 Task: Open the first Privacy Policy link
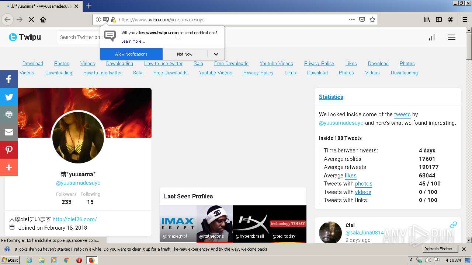tap(319, 63)
